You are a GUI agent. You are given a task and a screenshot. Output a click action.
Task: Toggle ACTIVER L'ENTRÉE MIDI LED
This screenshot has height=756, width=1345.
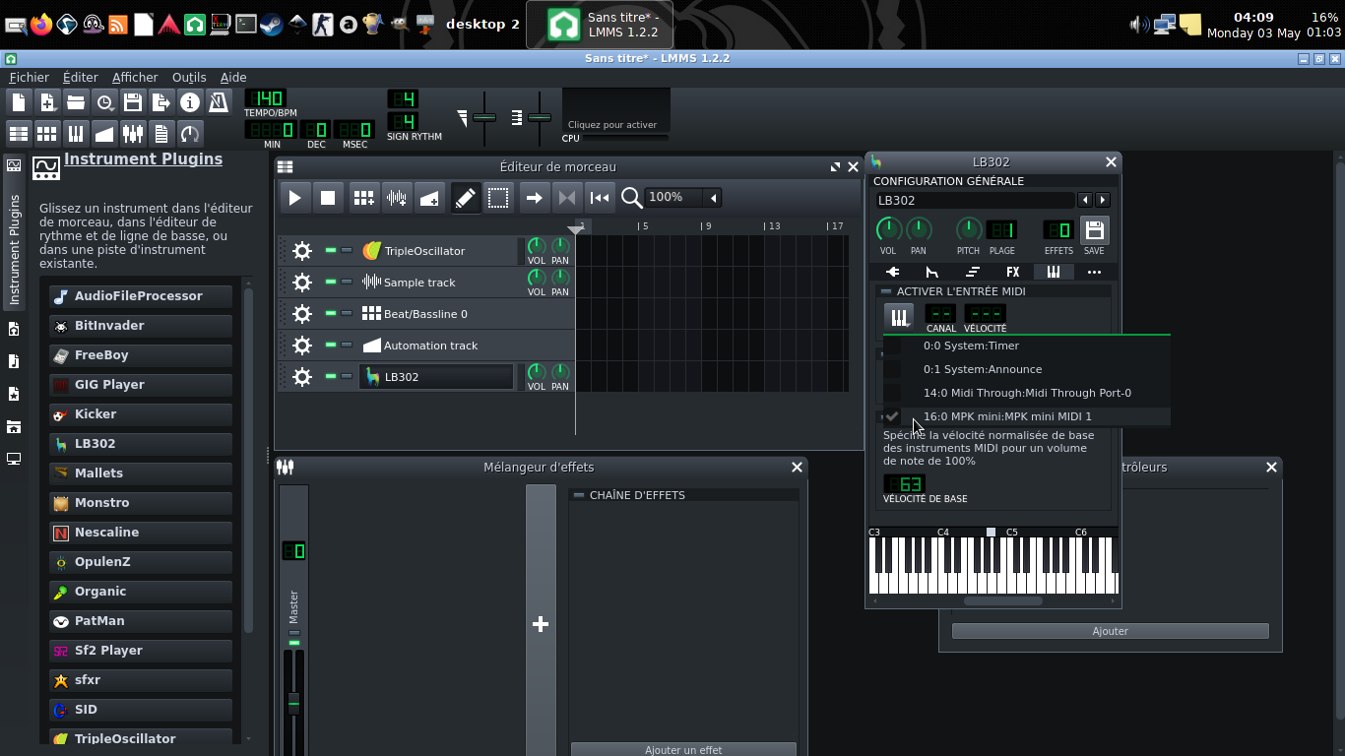click(x=886, y=291)
